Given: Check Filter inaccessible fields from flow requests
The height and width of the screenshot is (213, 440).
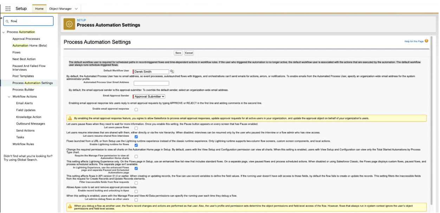Looking at the screenshot, I should click(x=136, y=183).
